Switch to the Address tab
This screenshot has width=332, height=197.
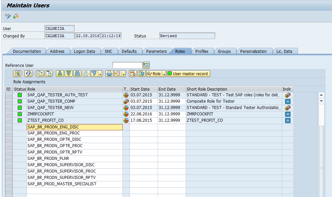click(57, 51)
